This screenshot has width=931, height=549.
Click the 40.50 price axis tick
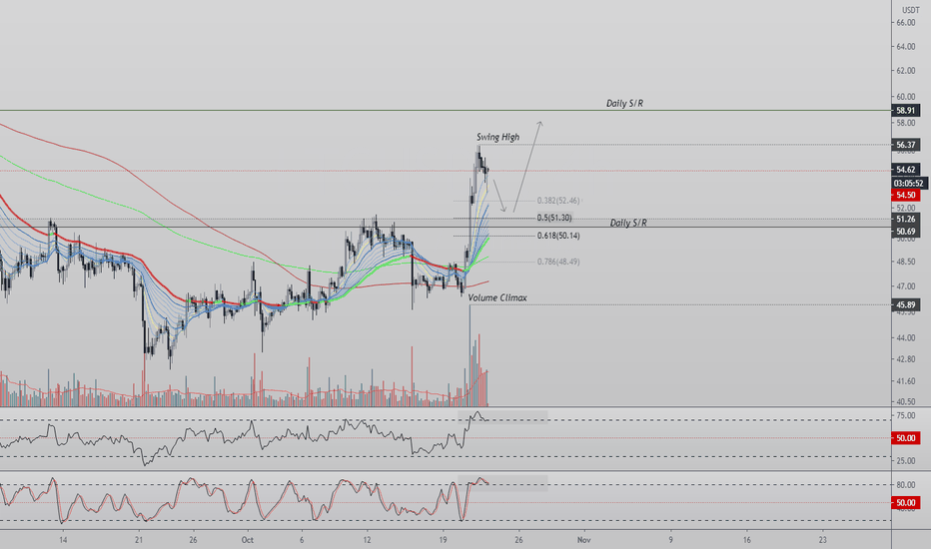click(905, 402)
